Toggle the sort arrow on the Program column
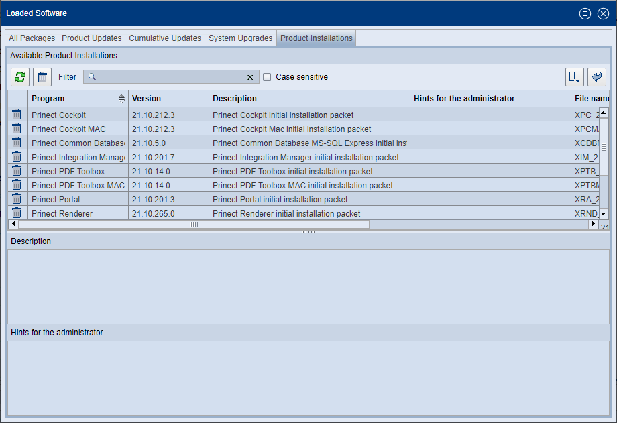Viewport: 617px width, 423px height. pyautogui.click(x=121, y=98)
